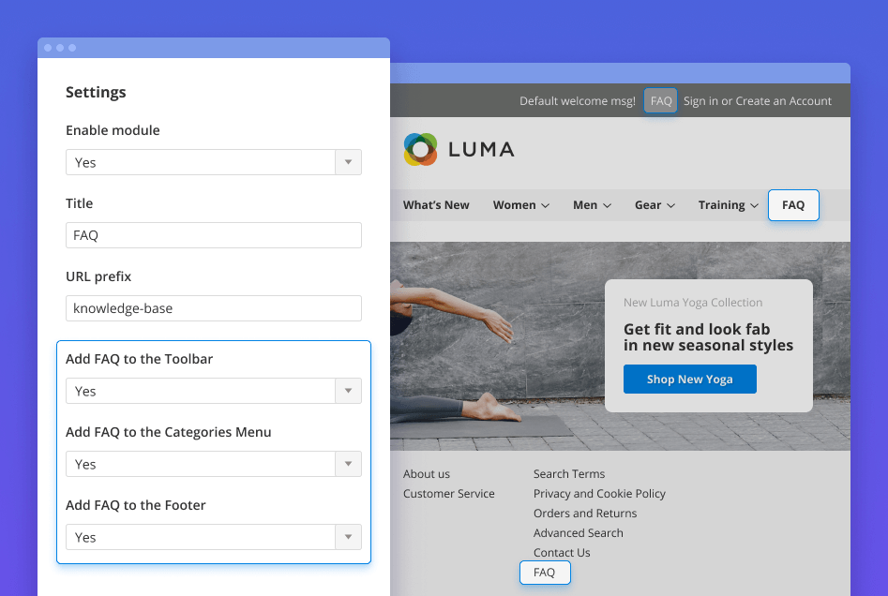Expand Add FAQ to the Toolbar dropdown
Image resolution: width=888 pixels, height=596 pixels.
point(213,391)
